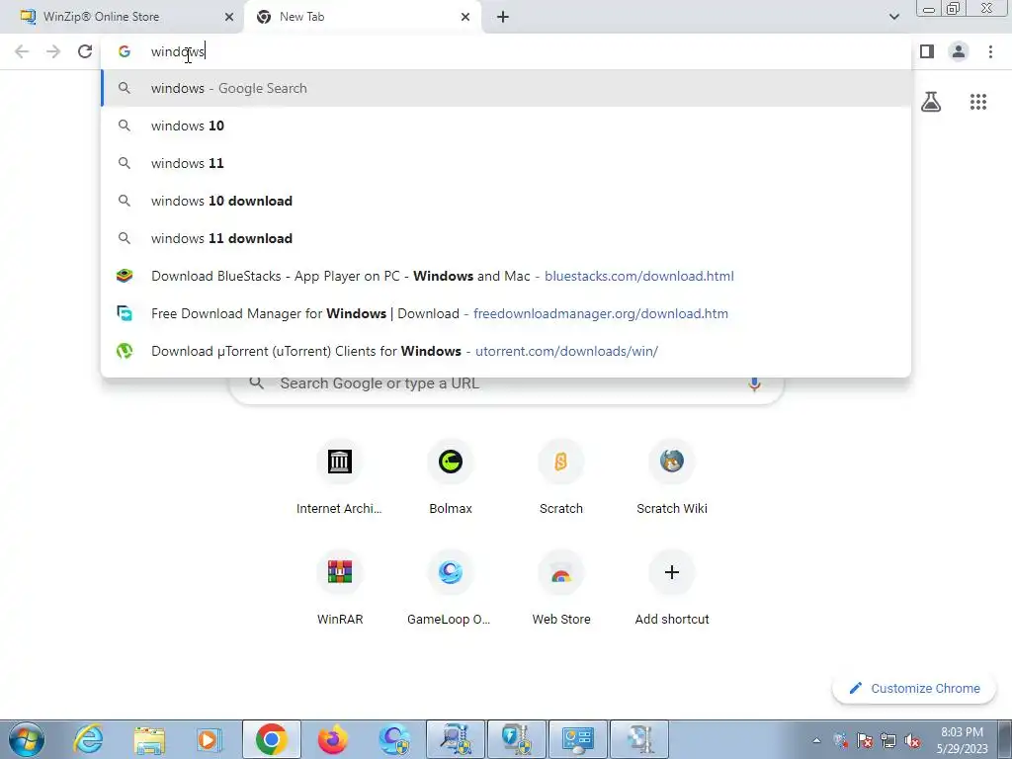The height and width of the screenshot is (759, 1012).
Task: Pick the 'windows 10 download' suggestion
Action: (506, 201)
